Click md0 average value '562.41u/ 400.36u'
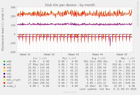The height and width of the screenshot is (95, 140). tap(96, 61)
